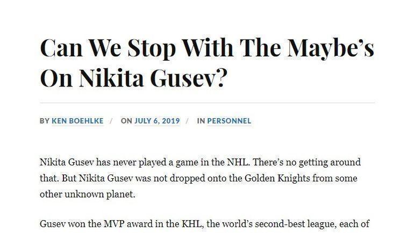
Task: Click the July 6, 2019 date link
Action: click(x=157, y=121)
